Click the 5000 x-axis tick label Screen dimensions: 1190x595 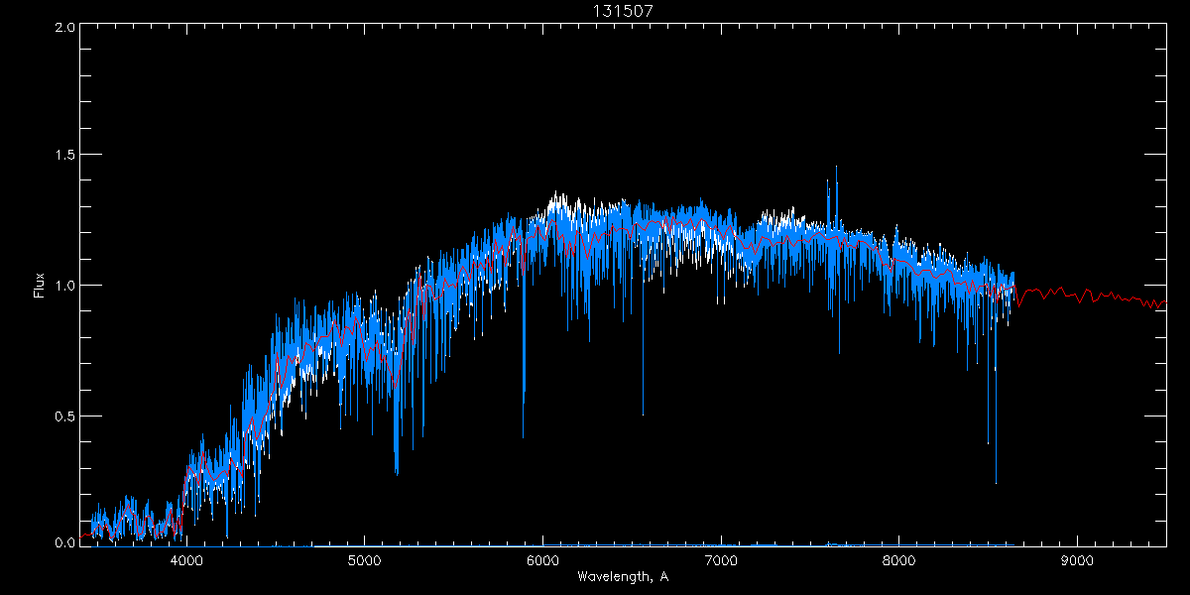[365, 558]
